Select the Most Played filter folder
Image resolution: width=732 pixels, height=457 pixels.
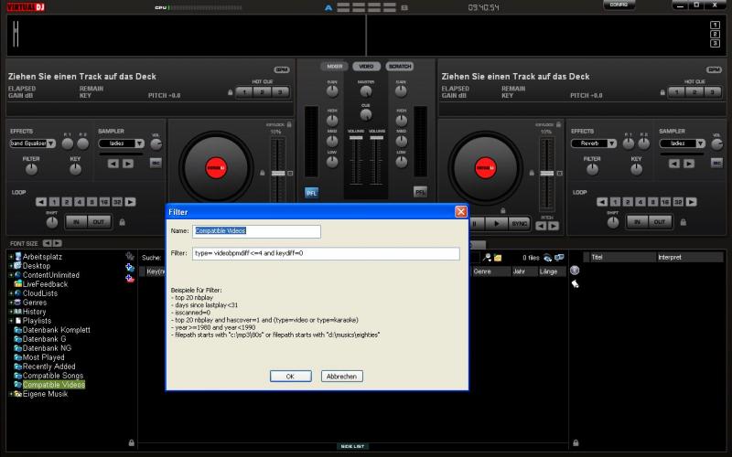[43, 357]
